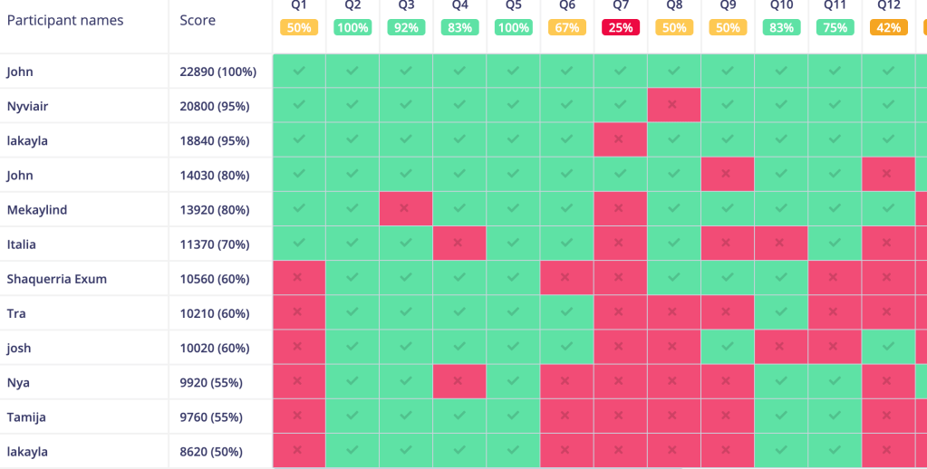Click Mekaylind's X mark in Q3 column
Viewport: 927px width, 469px height.
tap(405, 209)
